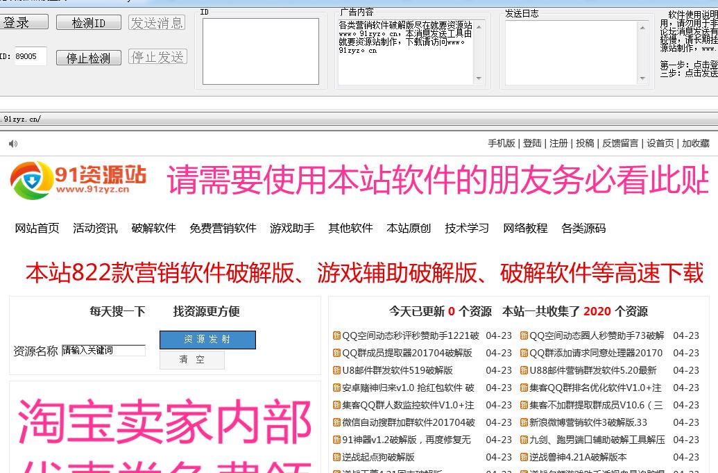Click the down arrow in 广告内容 scrollbar
This screenshot has height=473, width=718.
[x=479, y=78]
